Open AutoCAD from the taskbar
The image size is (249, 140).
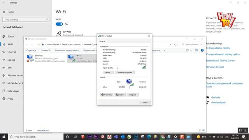coord(109,136)
